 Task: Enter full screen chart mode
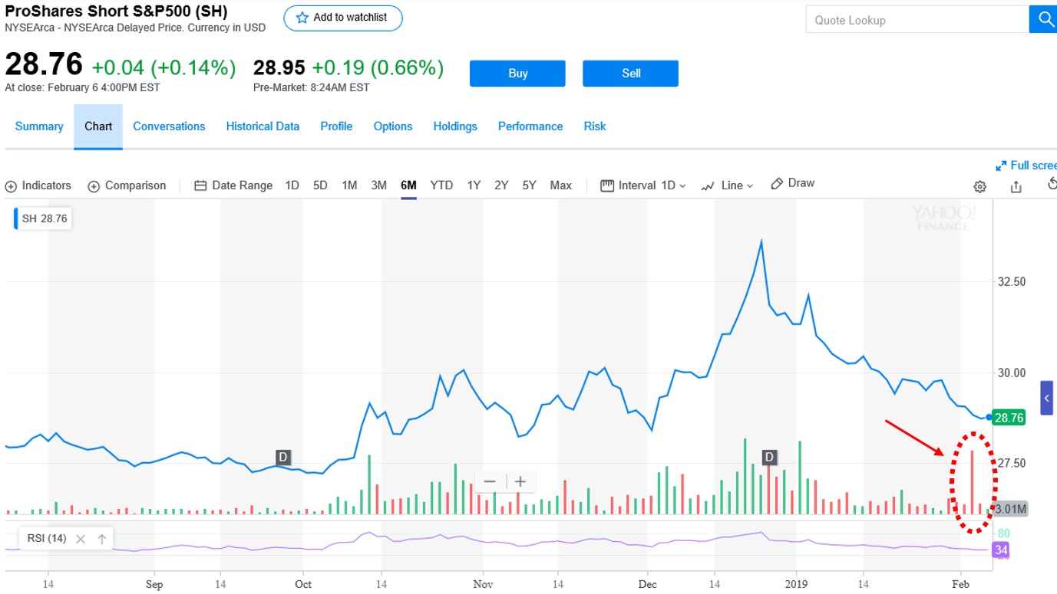coord(1026,166)
